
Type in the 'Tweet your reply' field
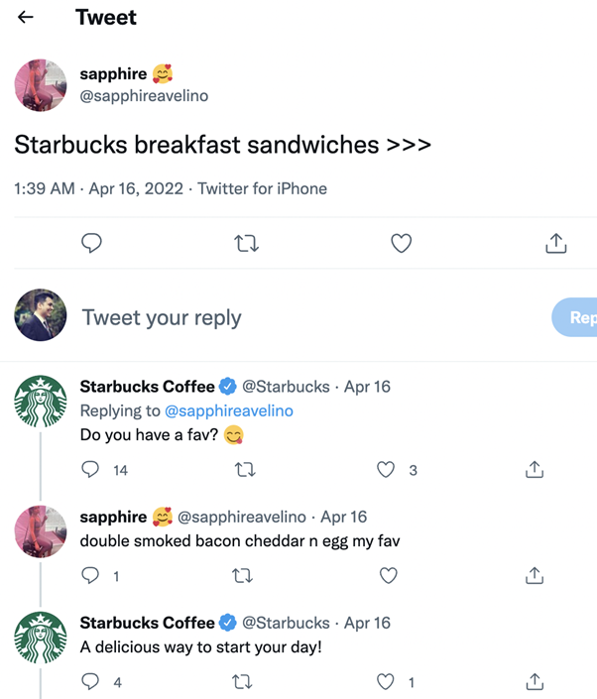[x=298, y=317]
